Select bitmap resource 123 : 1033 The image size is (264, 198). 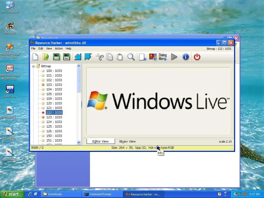pos(54,117)
